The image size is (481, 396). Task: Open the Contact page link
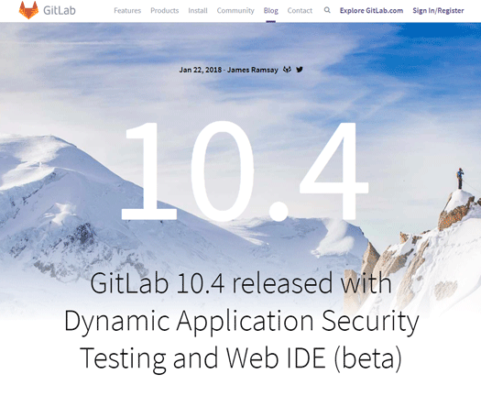click(x=300, y=11)
